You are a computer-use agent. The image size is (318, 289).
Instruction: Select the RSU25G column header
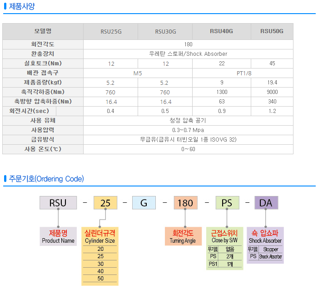111,32
